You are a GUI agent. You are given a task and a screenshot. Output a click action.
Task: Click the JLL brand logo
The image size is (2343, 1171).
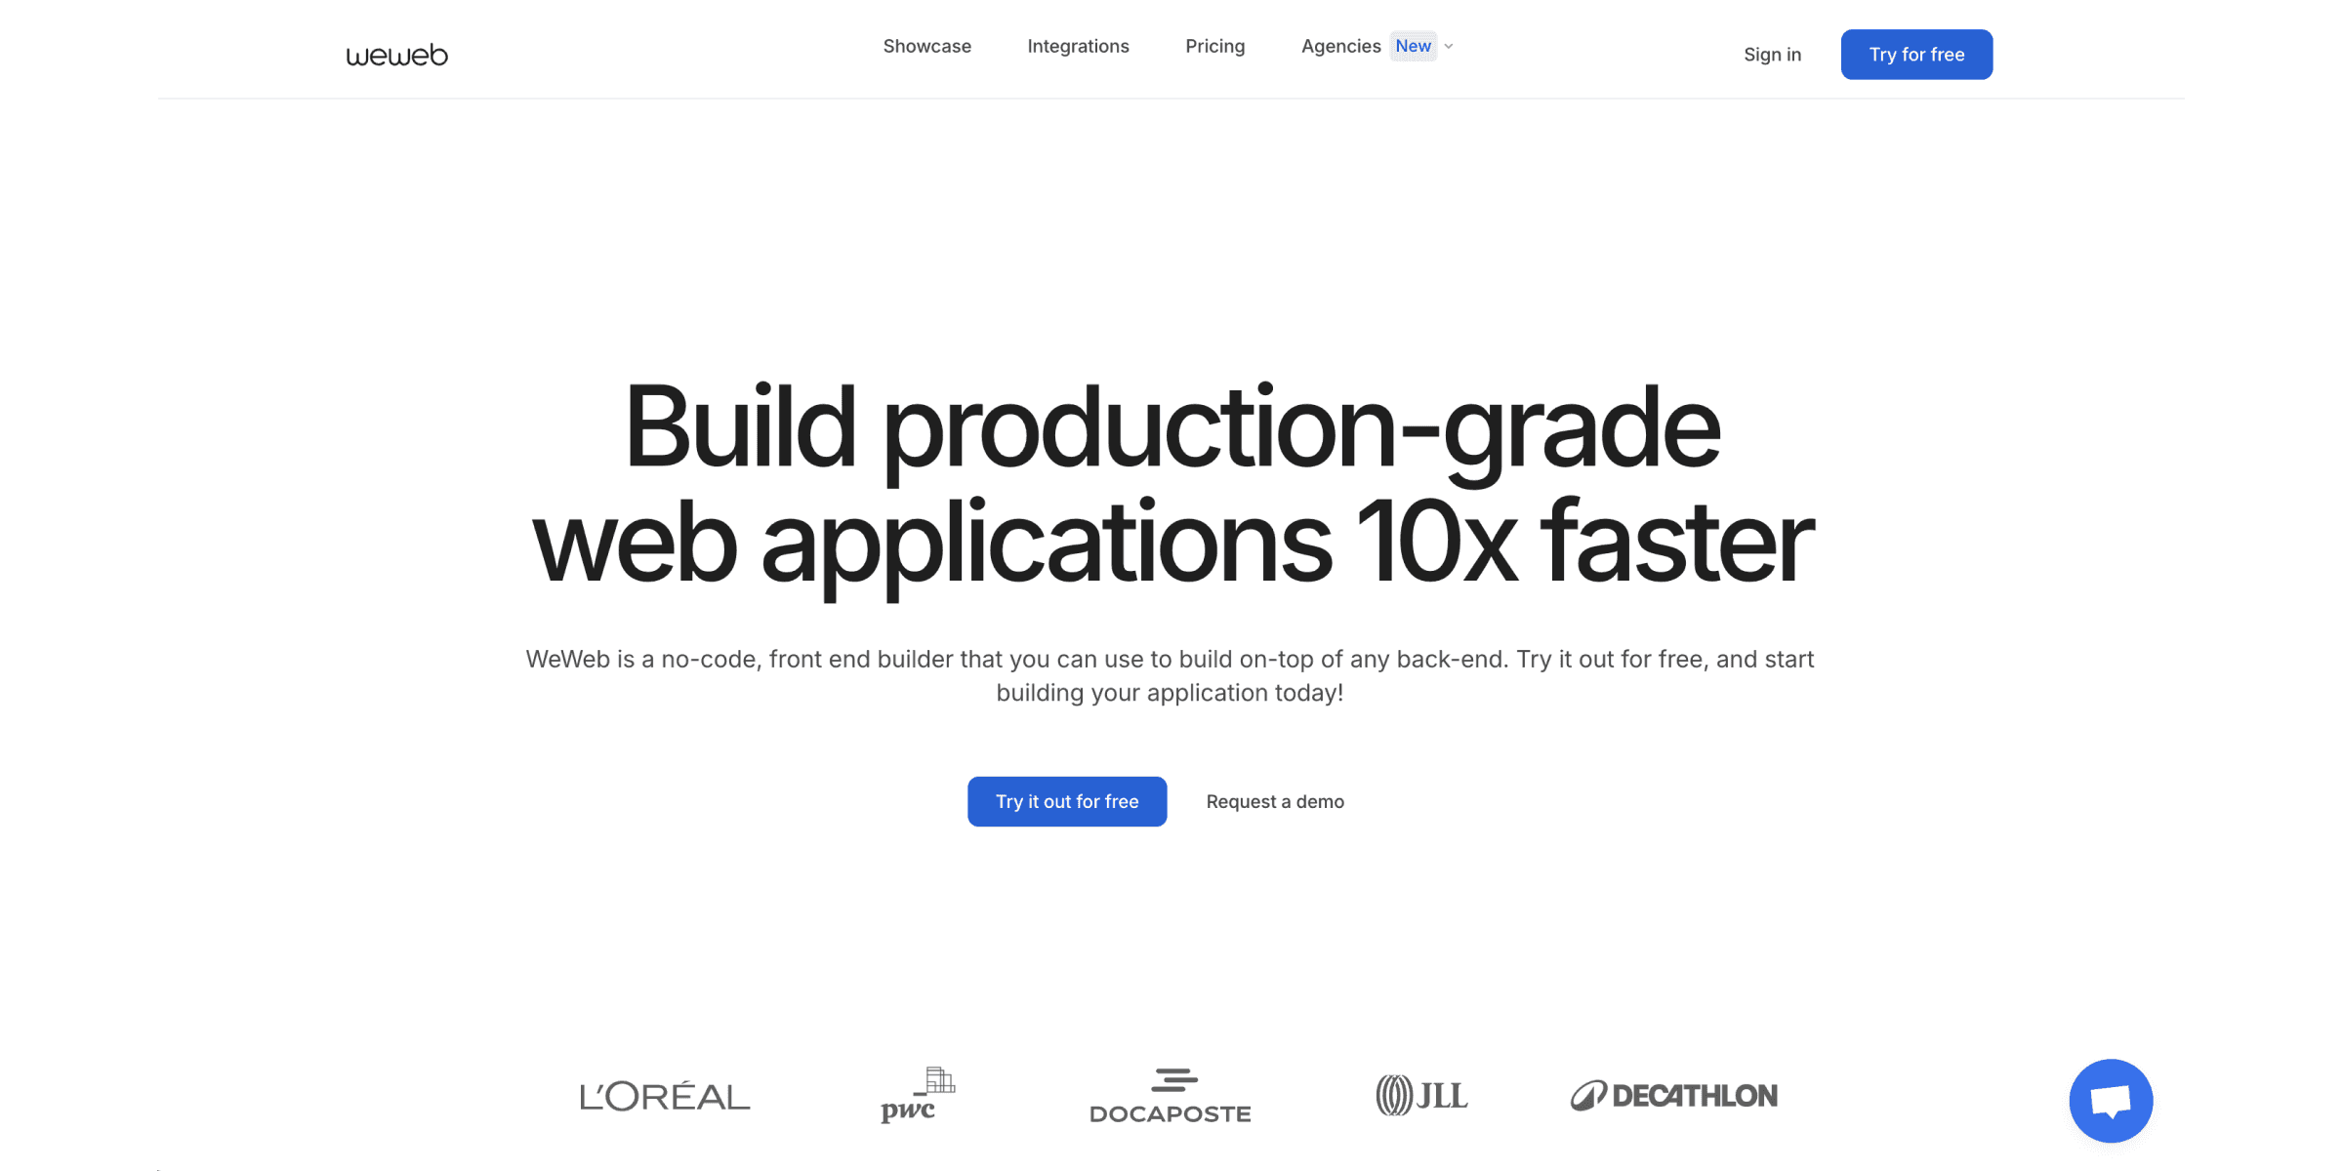[x=1419, y=1095]
